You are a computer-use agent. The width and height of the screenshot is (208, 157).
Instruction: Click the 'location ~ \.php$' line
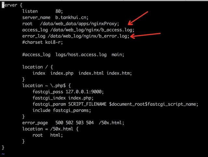(46, 86)
